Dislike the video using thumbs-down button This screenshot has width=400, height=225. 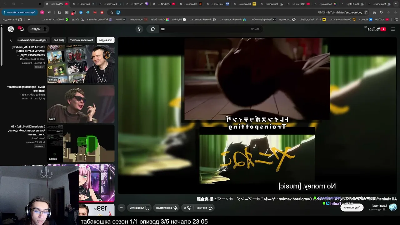point(187,207)
